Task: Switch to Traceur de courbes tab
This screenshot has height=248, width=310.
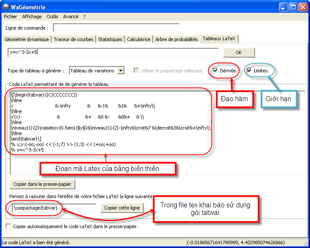Action: coord(74,39)
